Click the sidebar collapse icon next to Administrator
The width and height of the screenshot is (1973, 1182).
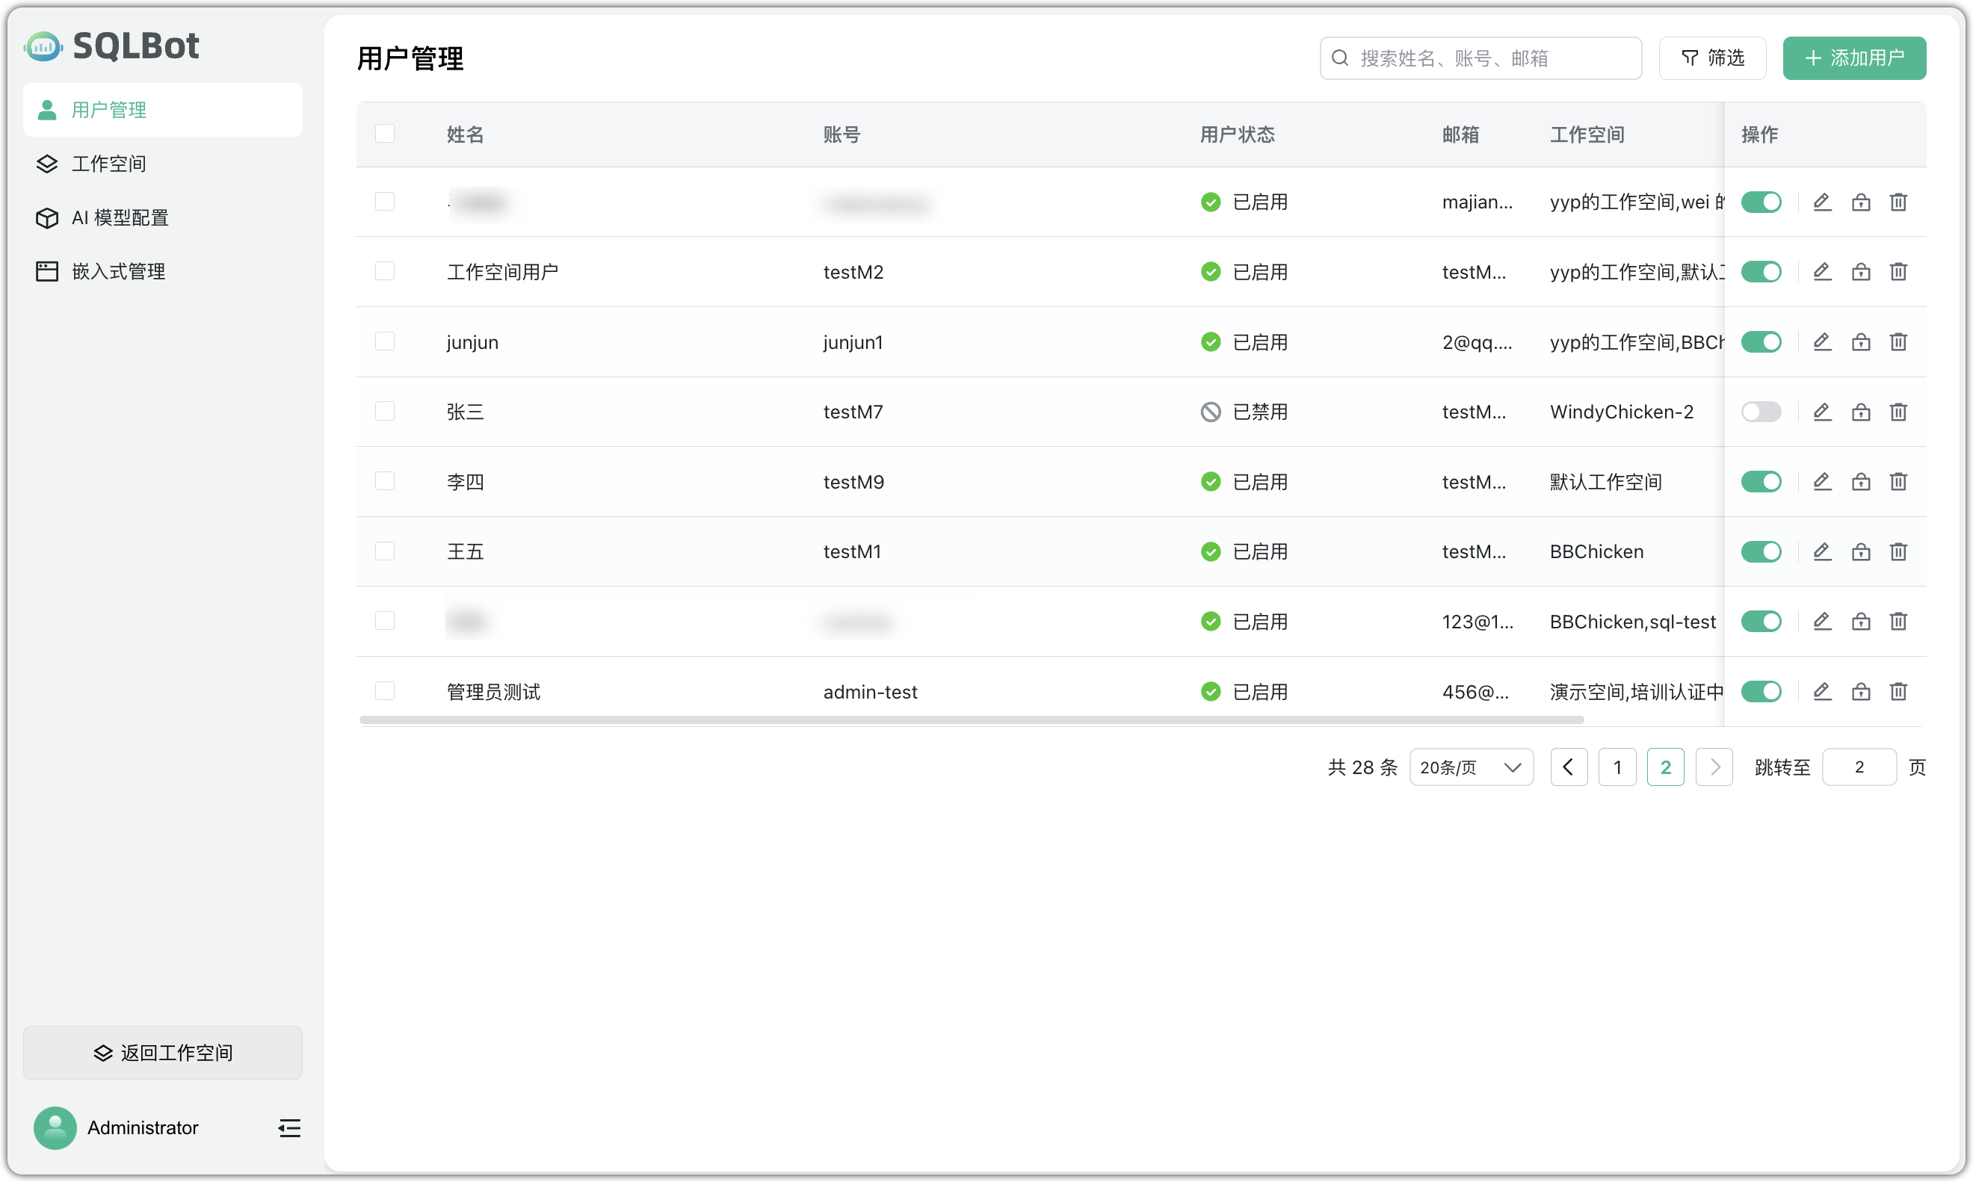288,1128
